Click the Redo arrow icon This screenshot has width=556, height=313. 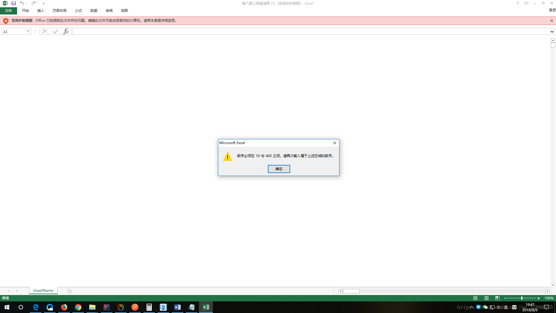(x=33, y=3)
